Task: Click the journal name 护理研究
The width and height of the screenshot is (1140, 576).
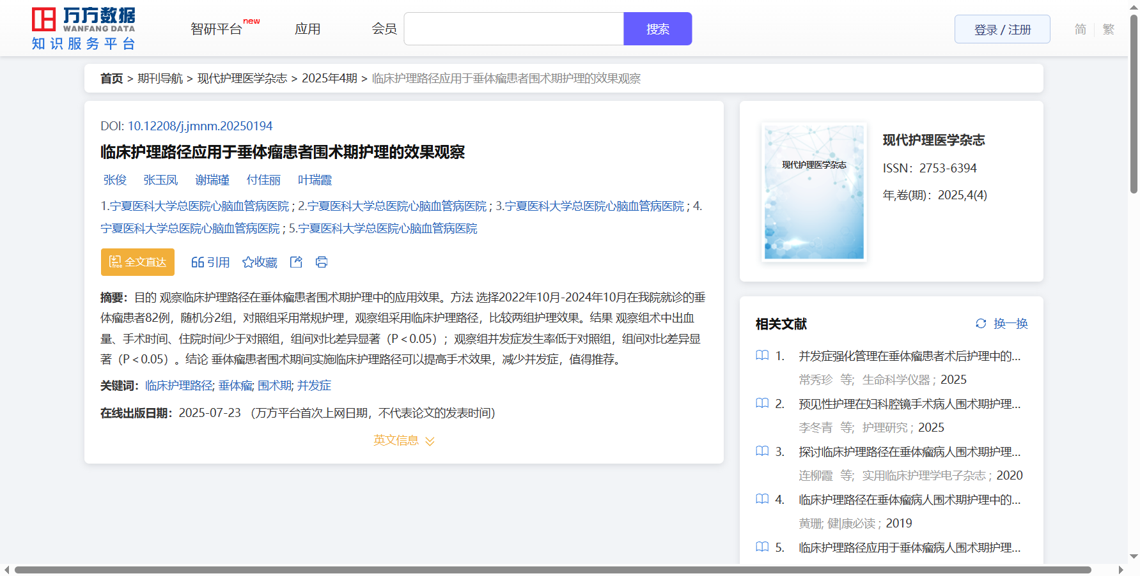Action: pyautogui.click(x=885, y=428)
